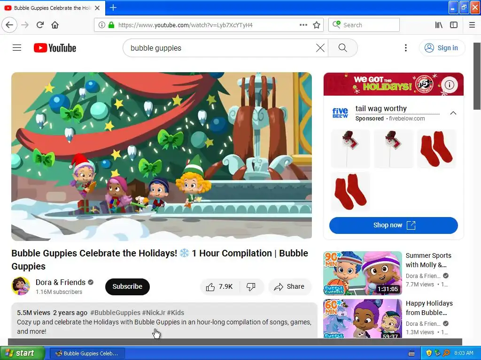Open the tail wag worthy ad headline
The image size is (481, 360).
coord(381,108)
